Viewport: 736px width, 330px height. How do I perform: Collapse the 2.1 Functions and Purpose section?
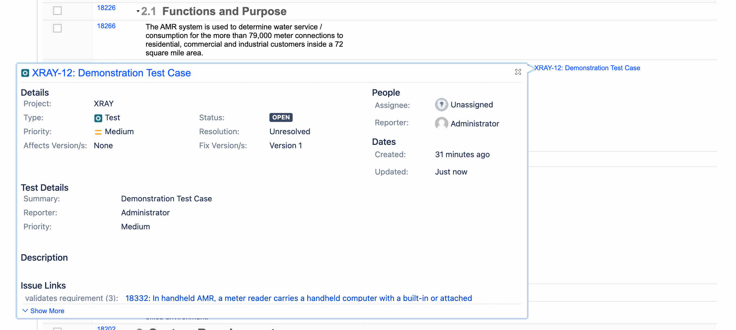pyautogui.click(x=138, y=11)
